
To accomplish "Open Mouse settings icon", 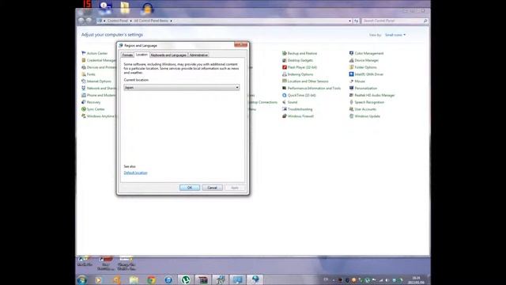I will point(351,82).
